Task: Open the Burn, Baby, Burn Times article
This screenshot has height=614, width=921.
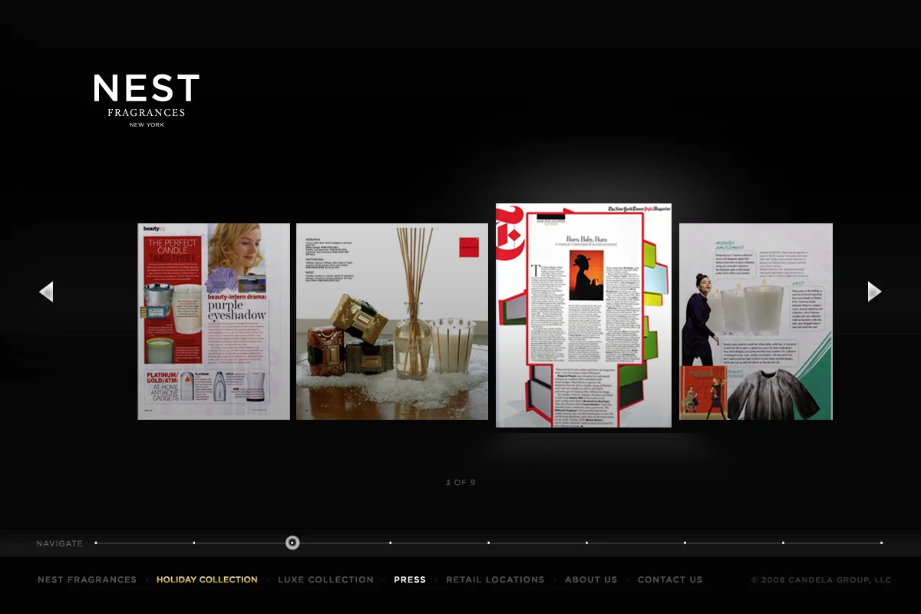Action: coord(583,315)
